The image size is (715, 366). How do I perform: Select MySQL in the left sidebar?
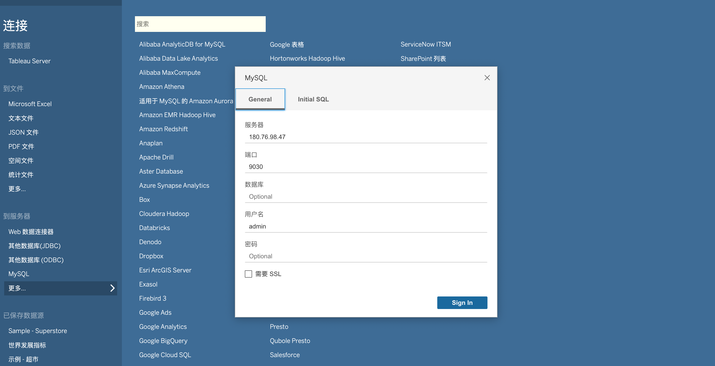[x=19, y=274]
